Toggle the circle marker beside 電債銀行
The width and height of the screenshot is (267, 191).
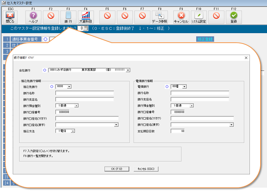click(167, 86)
